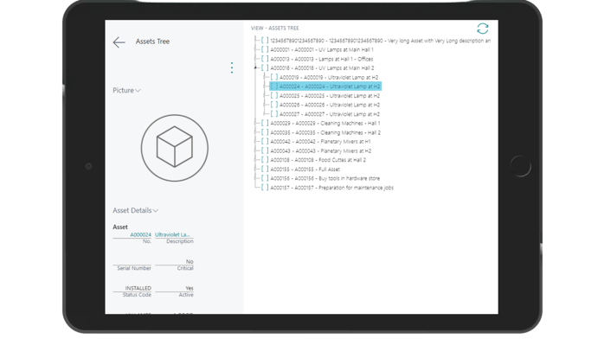Click the INSTALLED status code value
Image resolution: width=604 pixels, height=339 pixels.
click(138, 288)
